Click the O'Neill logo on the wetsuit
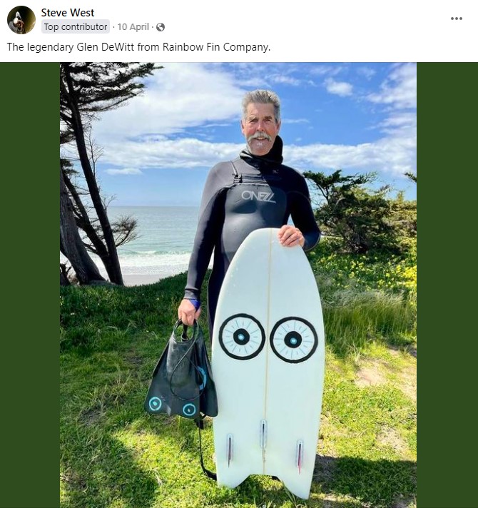 tap(258, 195)
